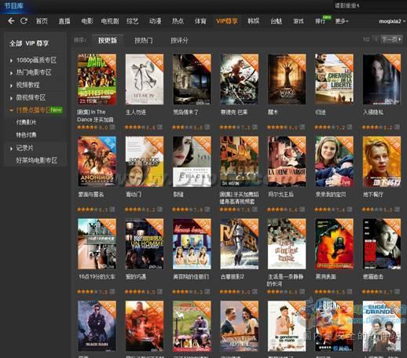The image size is (407, 358).
Task: Go back with the left arrow icon
Action: tap(11, 21)
